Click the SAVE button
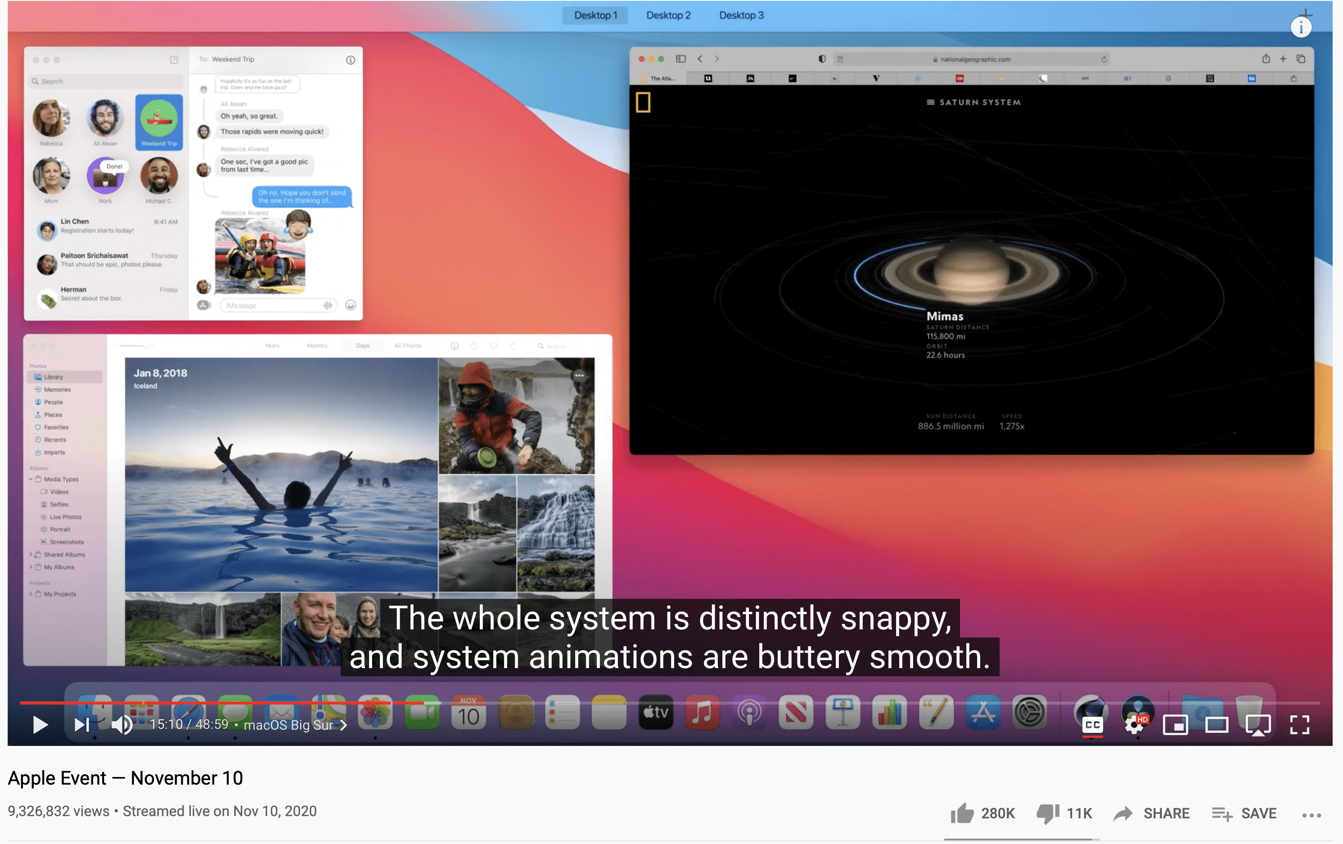This screenshot has width=1343, height=844. [1244, 813]
